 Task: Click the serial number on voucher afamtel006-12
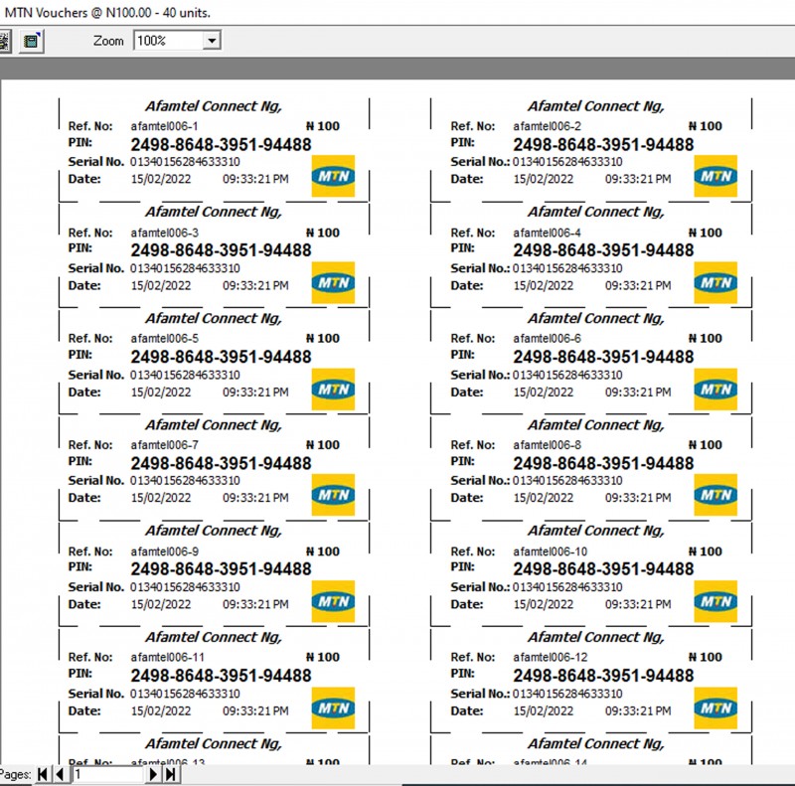567,694
